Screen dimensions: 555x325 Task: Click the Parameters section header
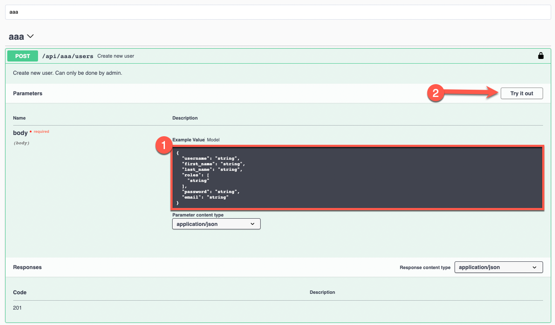[x=27, y=93]
